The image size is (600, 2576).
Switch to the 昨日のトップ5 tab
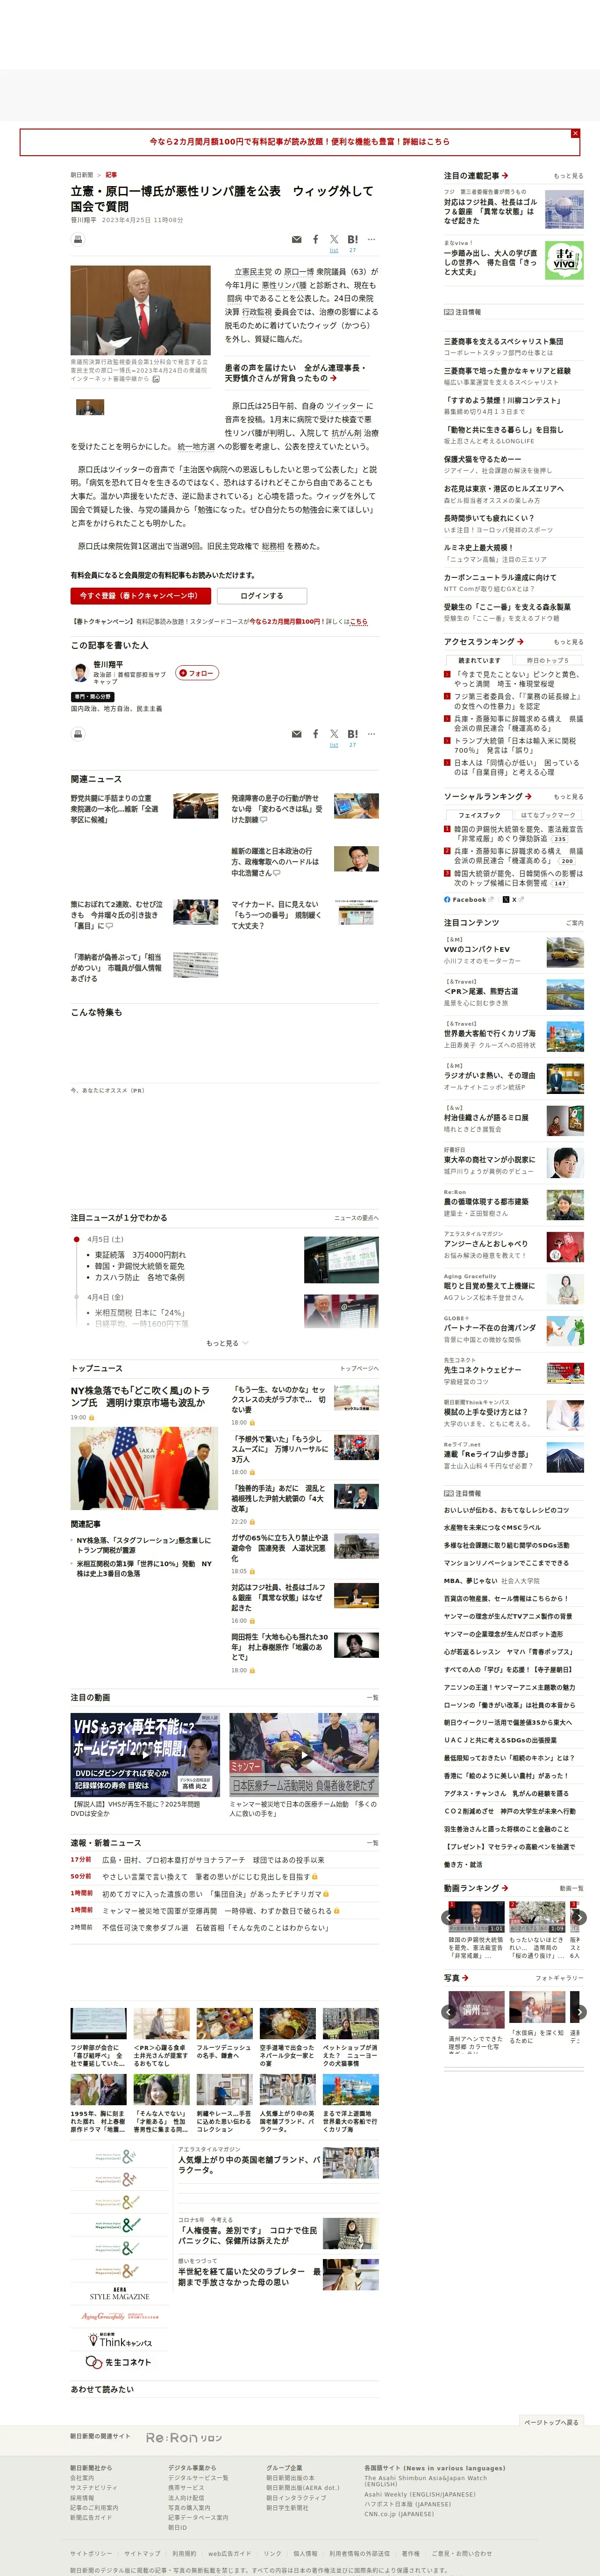pyautogui.click(x=548, y=660)
